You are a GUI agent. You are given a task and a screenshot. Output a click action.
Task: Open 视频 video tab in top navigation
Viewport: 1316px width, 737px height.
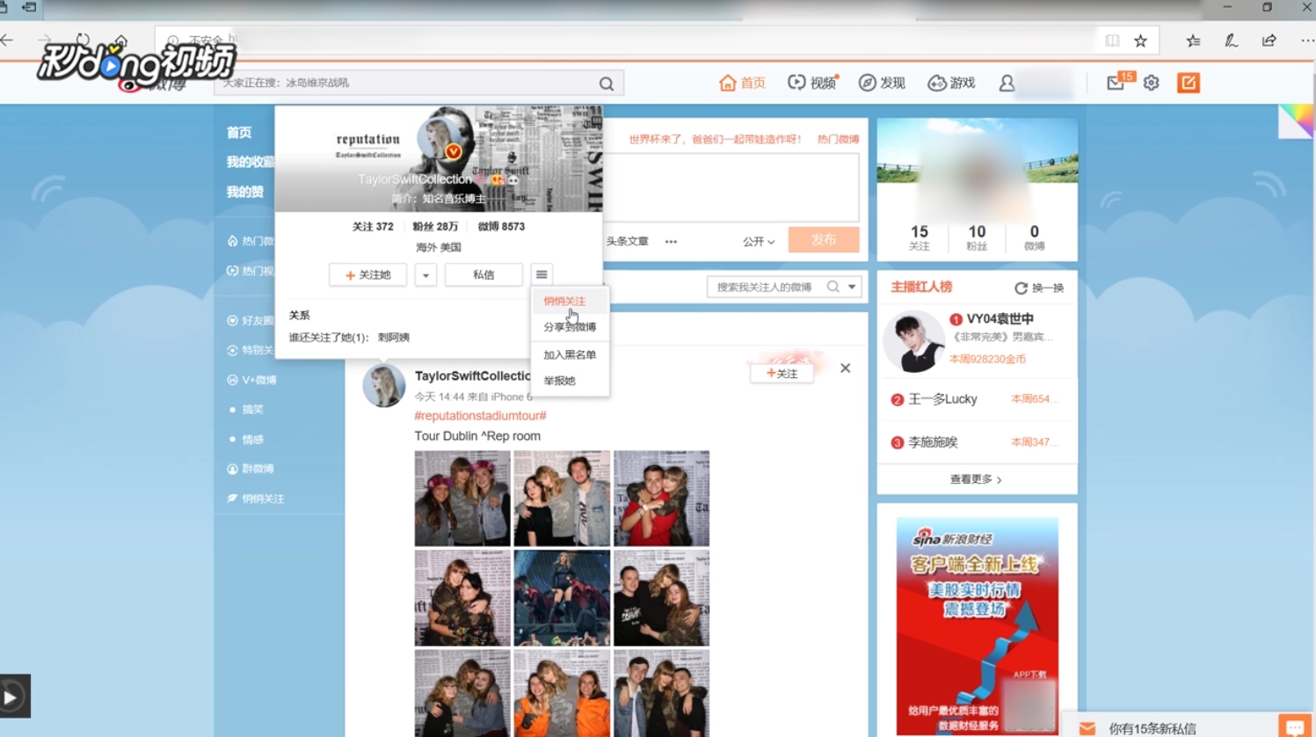(x=812, y=83)
